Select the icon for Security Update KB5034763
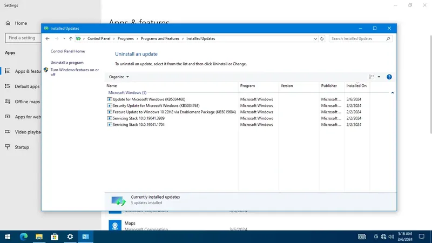Image resolution: width=432 pixels, height=243 pixels. pos(110,105)
